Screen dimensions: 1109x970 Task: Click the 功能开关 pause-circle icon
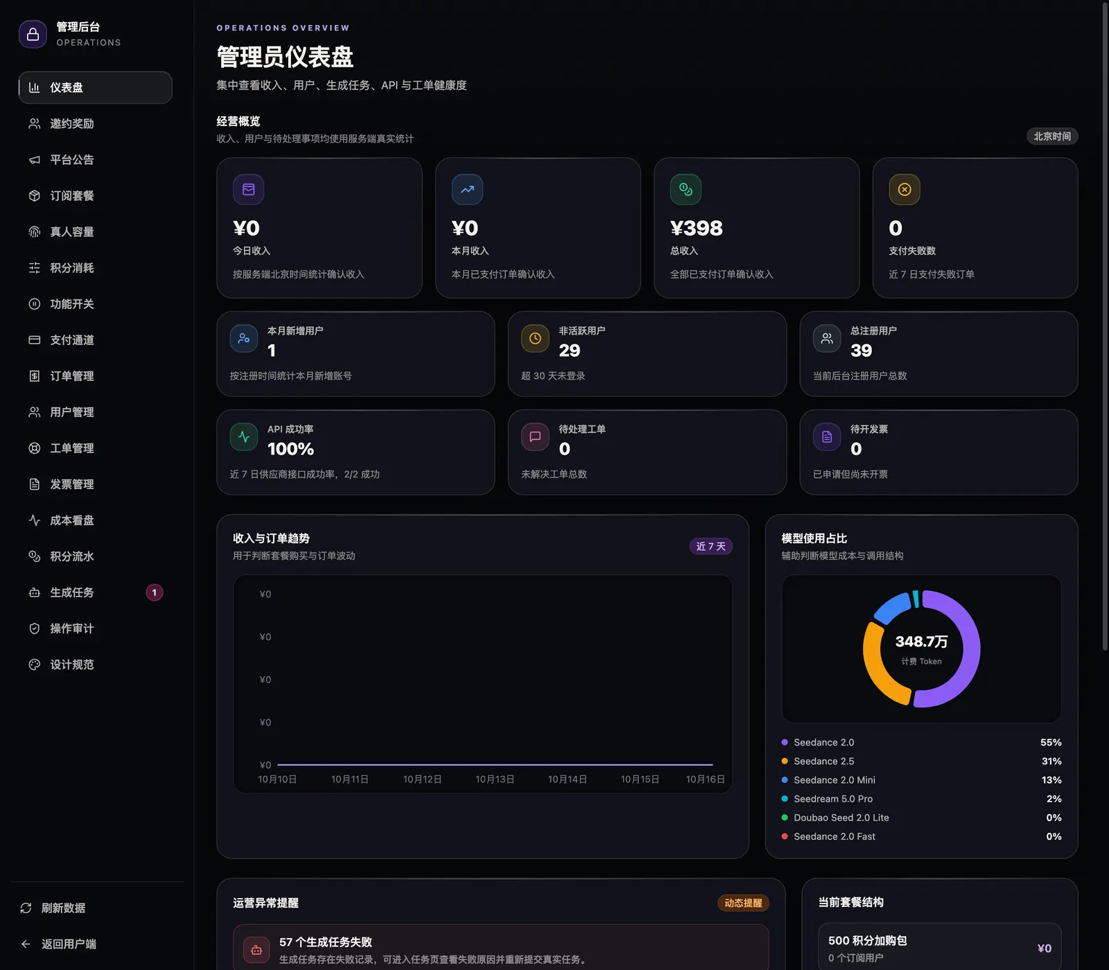coord(34,303)
